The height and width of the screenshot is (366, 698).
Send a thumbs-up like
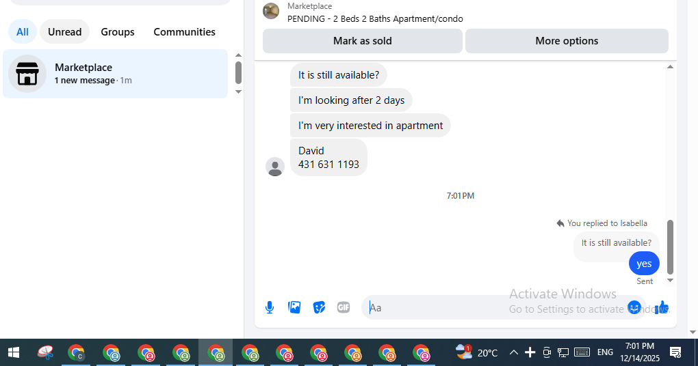pos(662,307)
